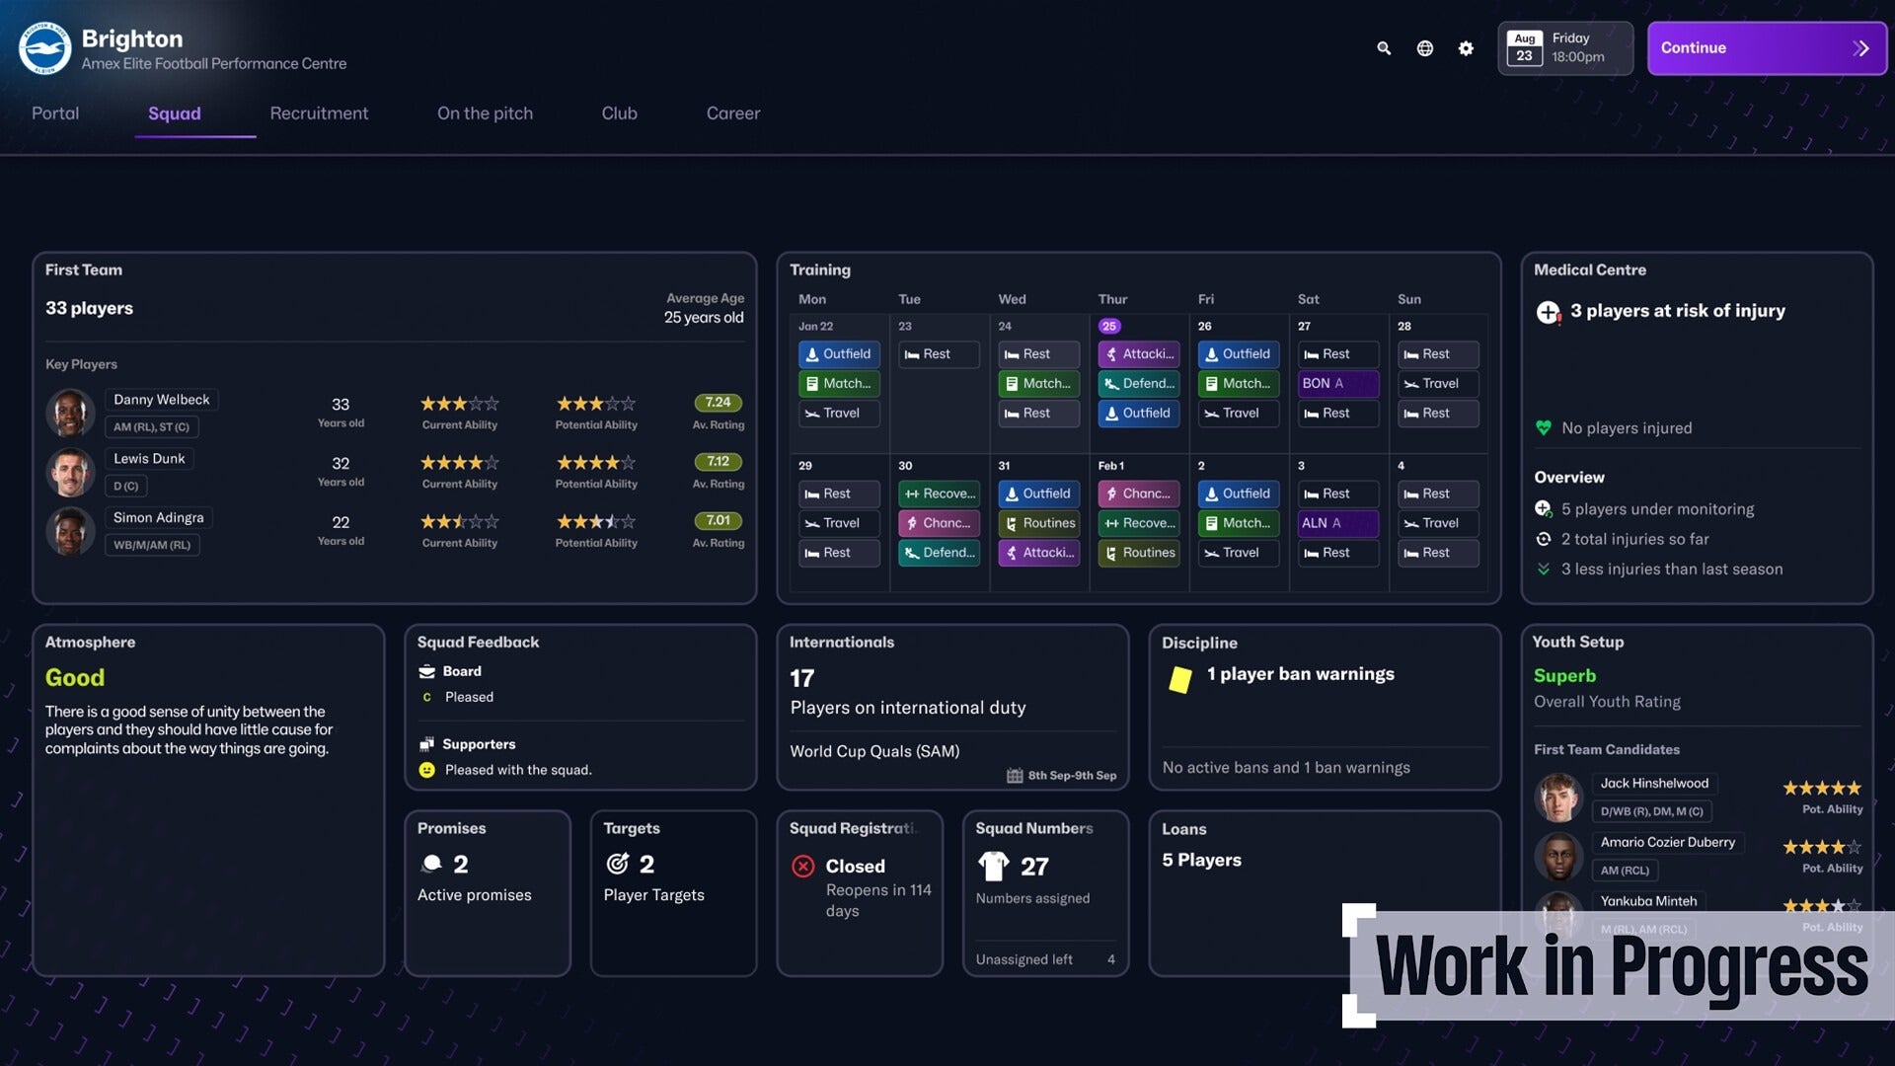The height and width of the screenshot is (1066, 1895).
Task: Click the globe/language icon
Action: [x=1425, y=48]
